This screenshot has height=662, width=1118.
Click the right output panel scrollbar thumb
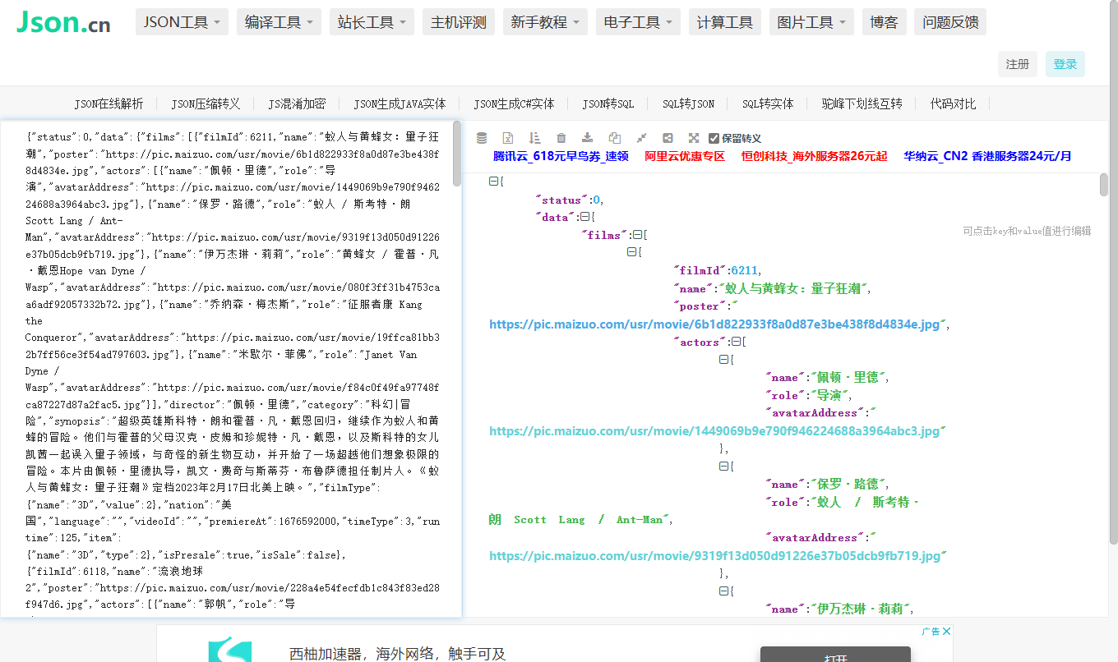pos(1104,186)
